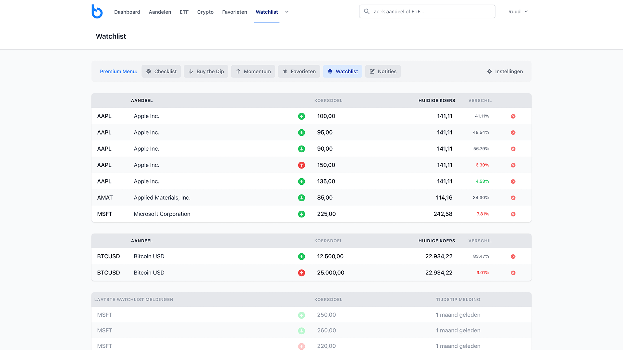Delete the MSFT 225,00 watchlist entry

pyautogui.click(x=513, y=214)
